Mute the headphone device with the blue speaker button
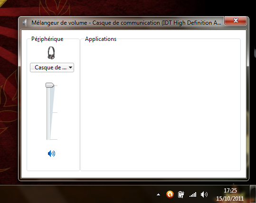This screenshot has width=256, height=203. click(51, 154)
